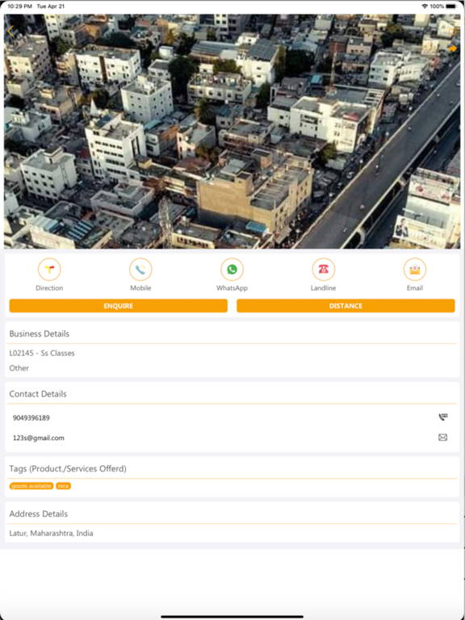Select the 'Other' business category text

[x=19, y=368]
